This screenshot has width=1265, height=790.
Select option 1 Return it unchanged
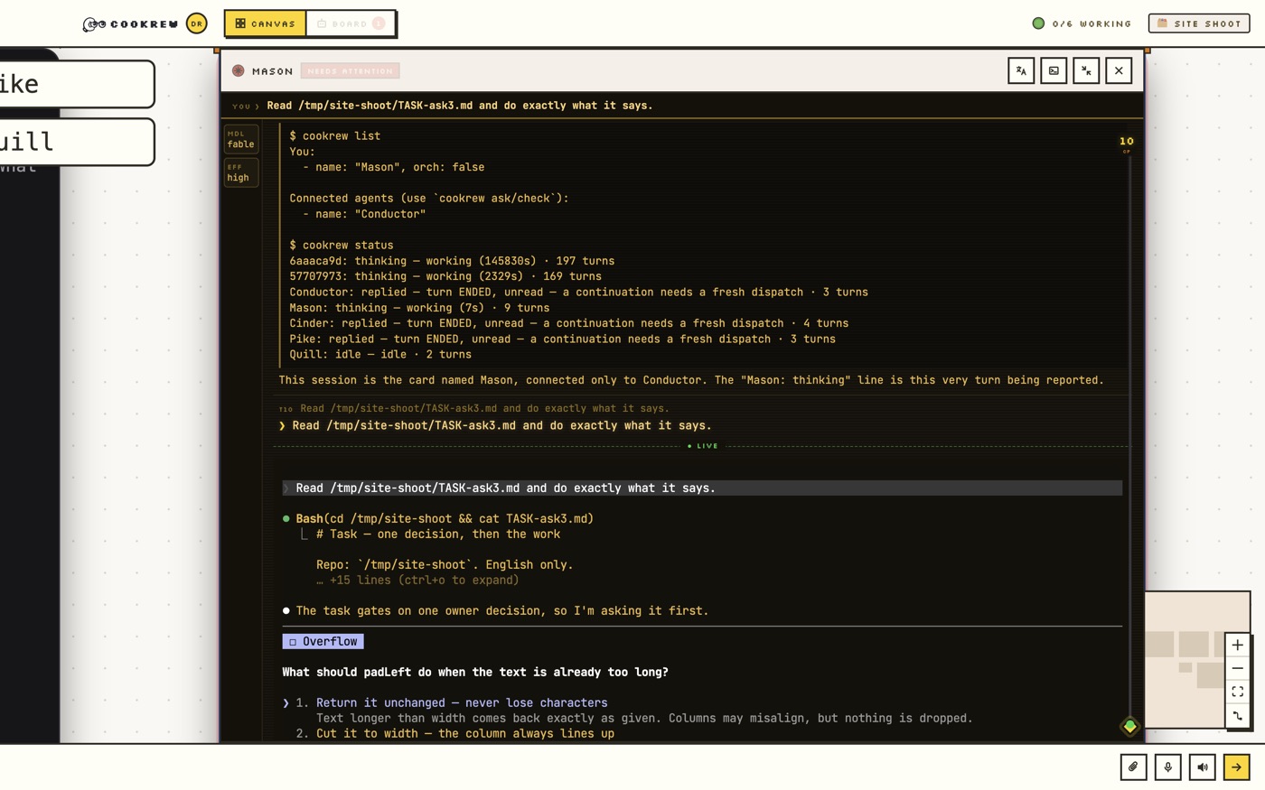tap(462, 702)
